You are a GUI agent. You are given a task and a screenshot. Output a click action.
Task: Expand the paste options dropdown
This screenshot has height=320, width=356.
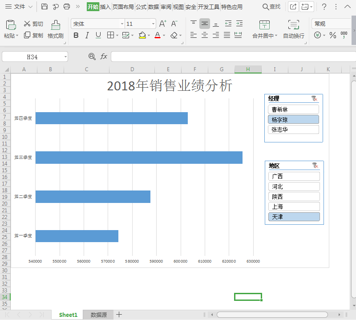[x=17, y=36]
